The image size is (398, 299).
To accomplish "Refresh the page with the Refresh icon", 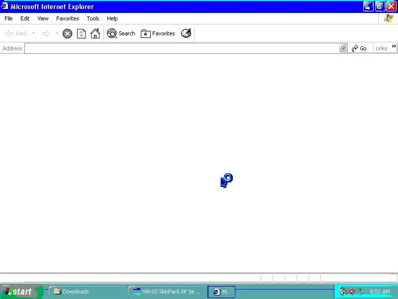I will click(x=81, y=33).
